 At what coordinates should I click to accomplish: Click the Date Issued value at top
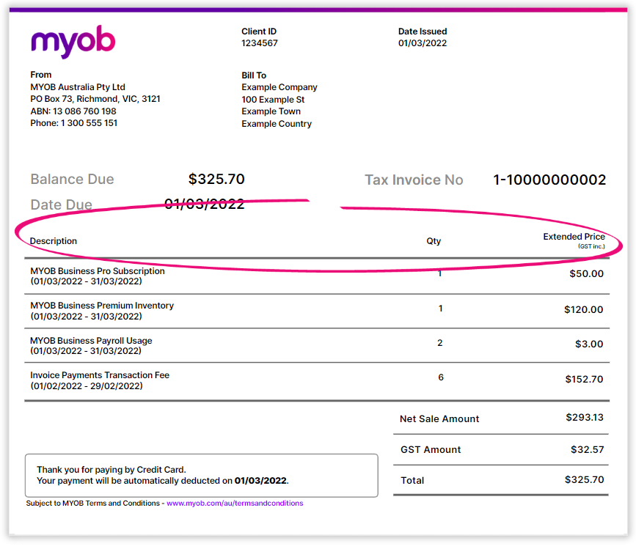click(423, 43)
